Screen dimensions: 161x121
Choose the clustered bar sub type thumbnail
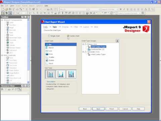click(x=50, y=74)
